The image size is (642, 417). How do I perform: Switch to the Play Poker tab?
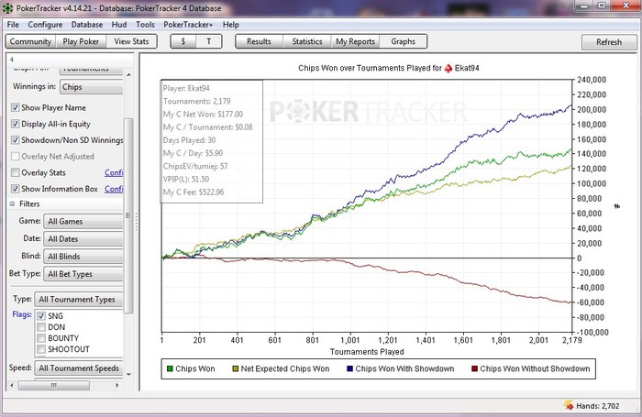81,41
